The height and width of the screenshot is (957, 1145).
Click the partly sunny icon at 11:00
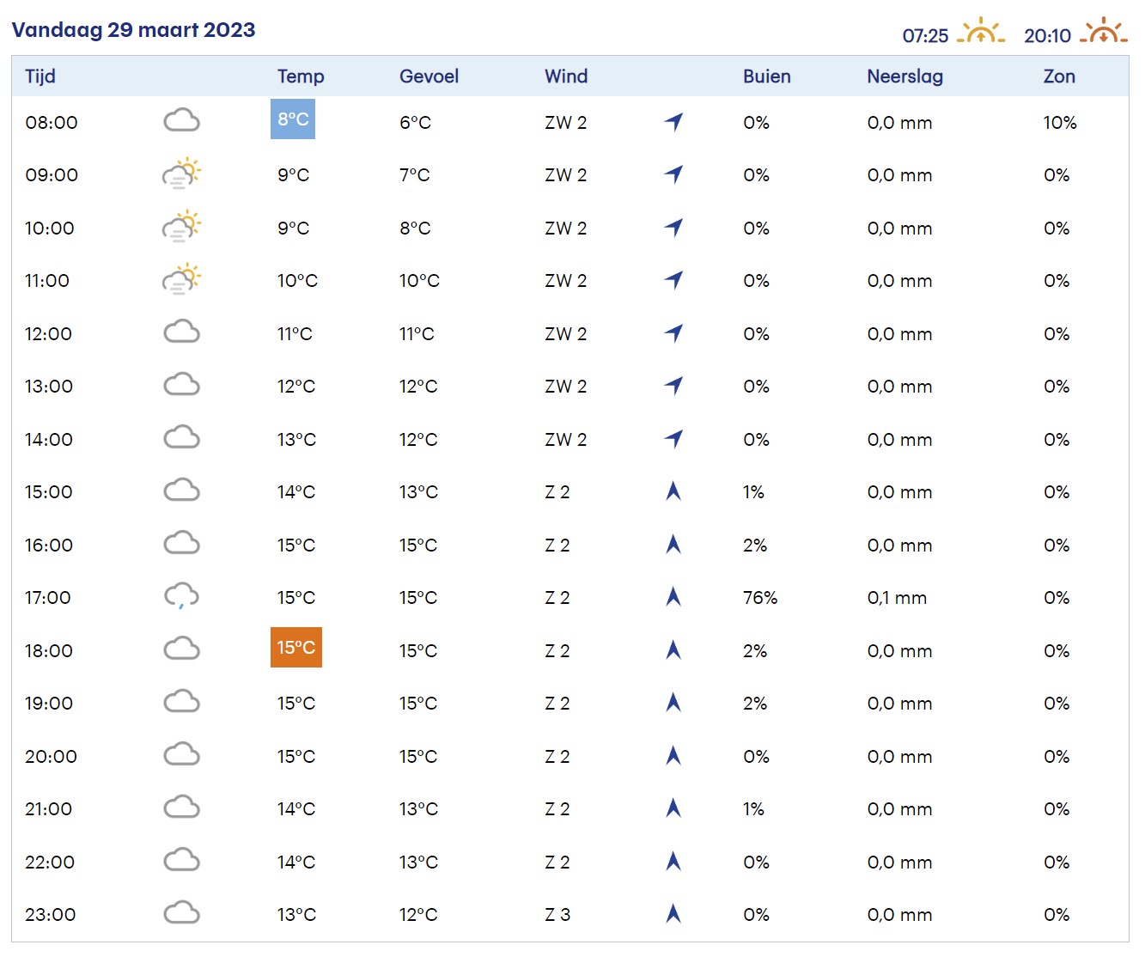181,279
